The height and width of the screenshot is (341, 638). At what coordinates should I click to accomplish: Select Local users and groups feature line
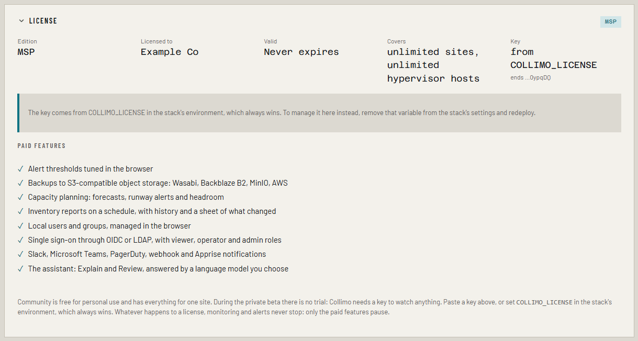(109, 226)
